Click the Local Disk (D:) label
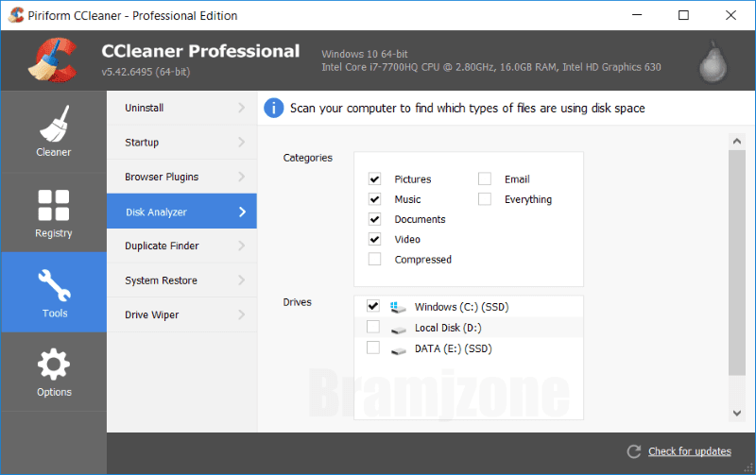The height and width of the screenshot is (475, 756). [x=448, y=328]
